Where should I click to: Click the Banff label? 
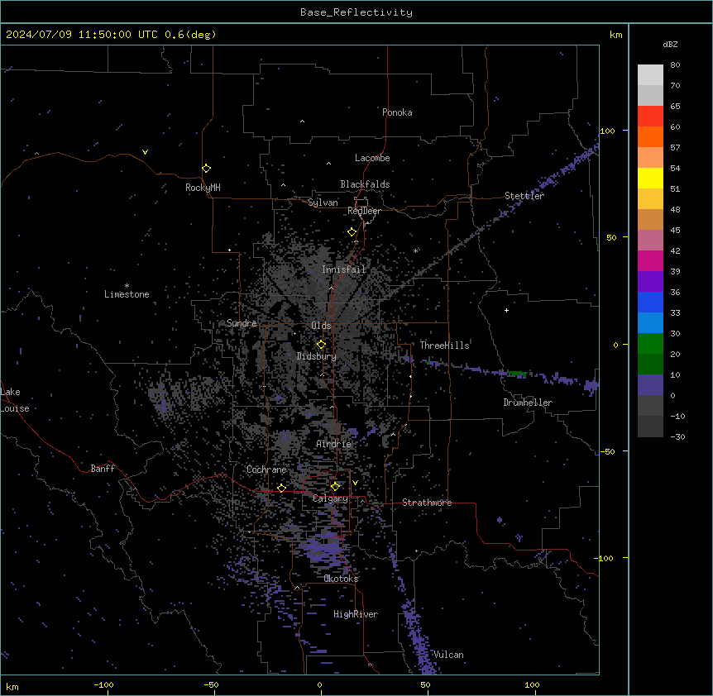tap(103, 469)
